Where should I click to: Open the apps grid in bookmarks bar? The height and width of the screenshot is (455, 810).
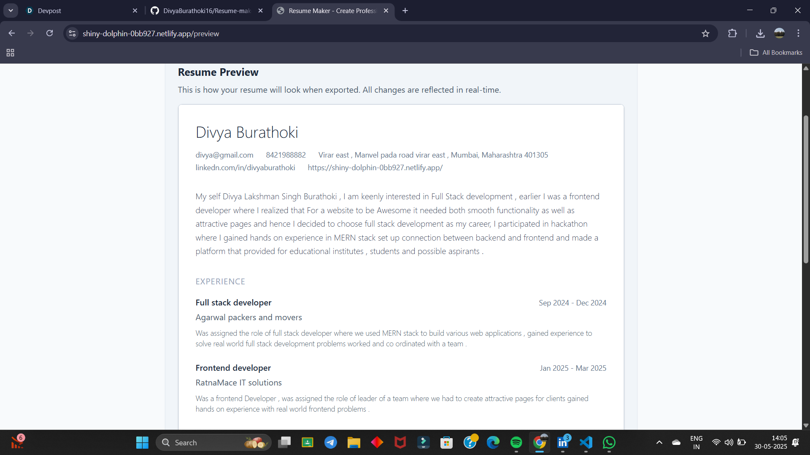[x=11, y=53]
